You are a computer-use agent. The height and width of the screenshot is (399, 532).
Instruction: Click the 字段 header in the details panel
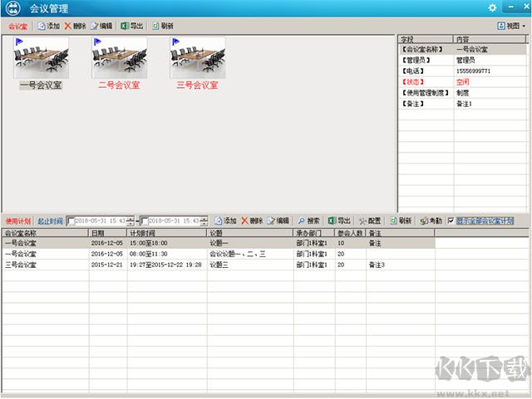pyautogui.click(x=426, y=39)
